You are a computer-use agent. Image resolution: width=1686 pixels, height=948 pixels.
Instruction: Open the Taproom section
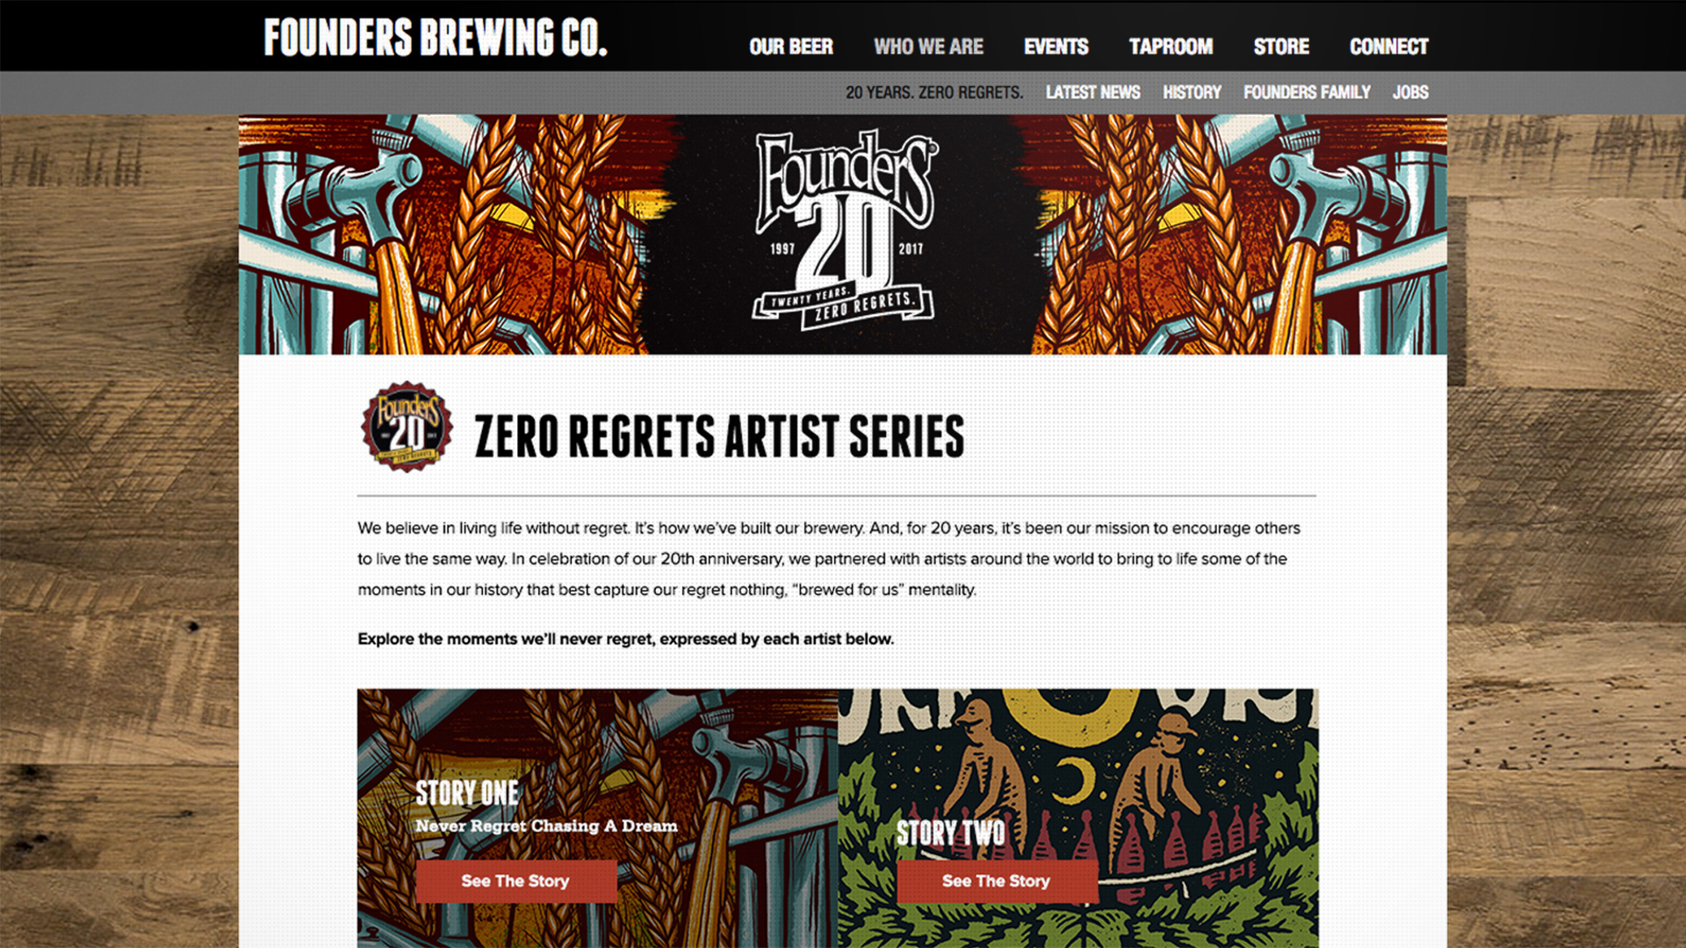click(1171, 47)
